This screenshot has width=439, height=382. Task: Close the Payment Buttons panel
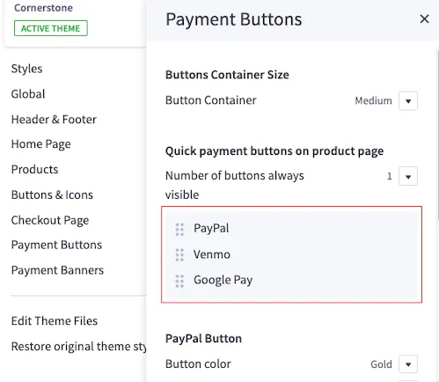[424, 19]
